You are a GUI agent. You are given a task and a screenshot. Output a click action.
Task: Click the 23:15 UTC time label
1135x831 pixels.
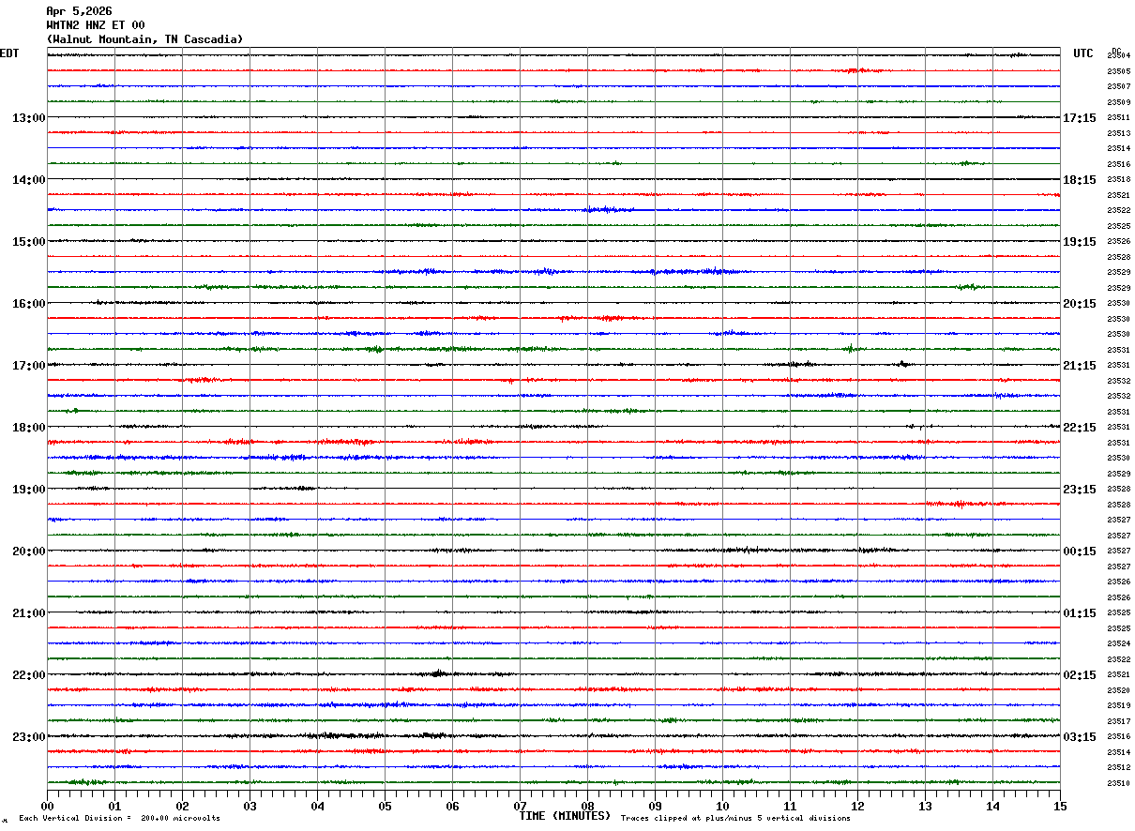point(1080,490)
